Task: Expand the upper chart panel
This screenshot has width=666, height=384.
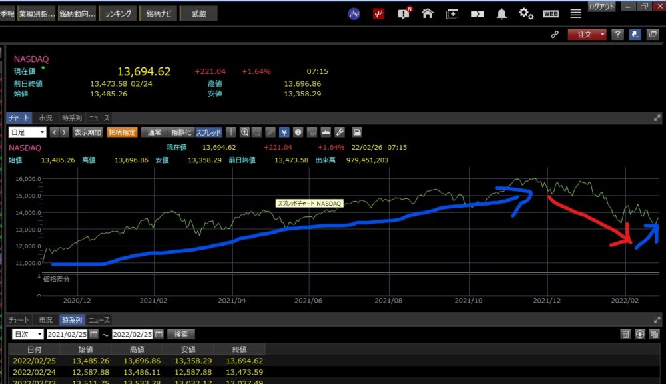Action: [x=657, y=118]
